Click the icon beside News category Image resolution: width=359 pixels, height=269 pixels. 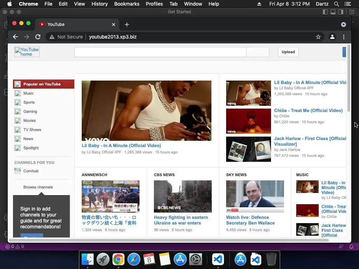tap(18, 139)
